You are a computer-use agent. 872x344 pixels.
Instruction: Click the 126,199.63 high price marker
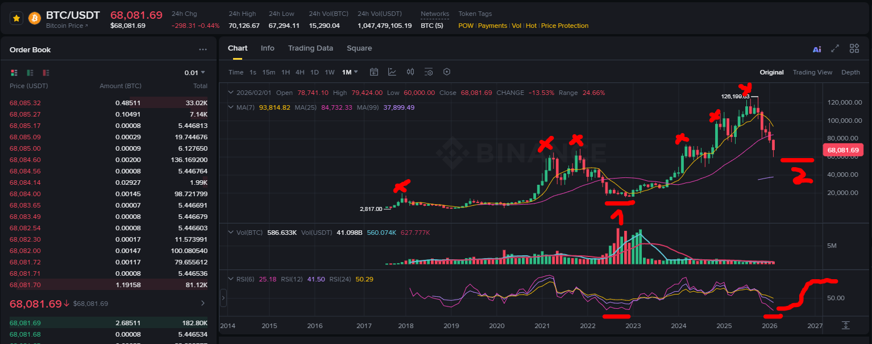[x=735, y=96]
